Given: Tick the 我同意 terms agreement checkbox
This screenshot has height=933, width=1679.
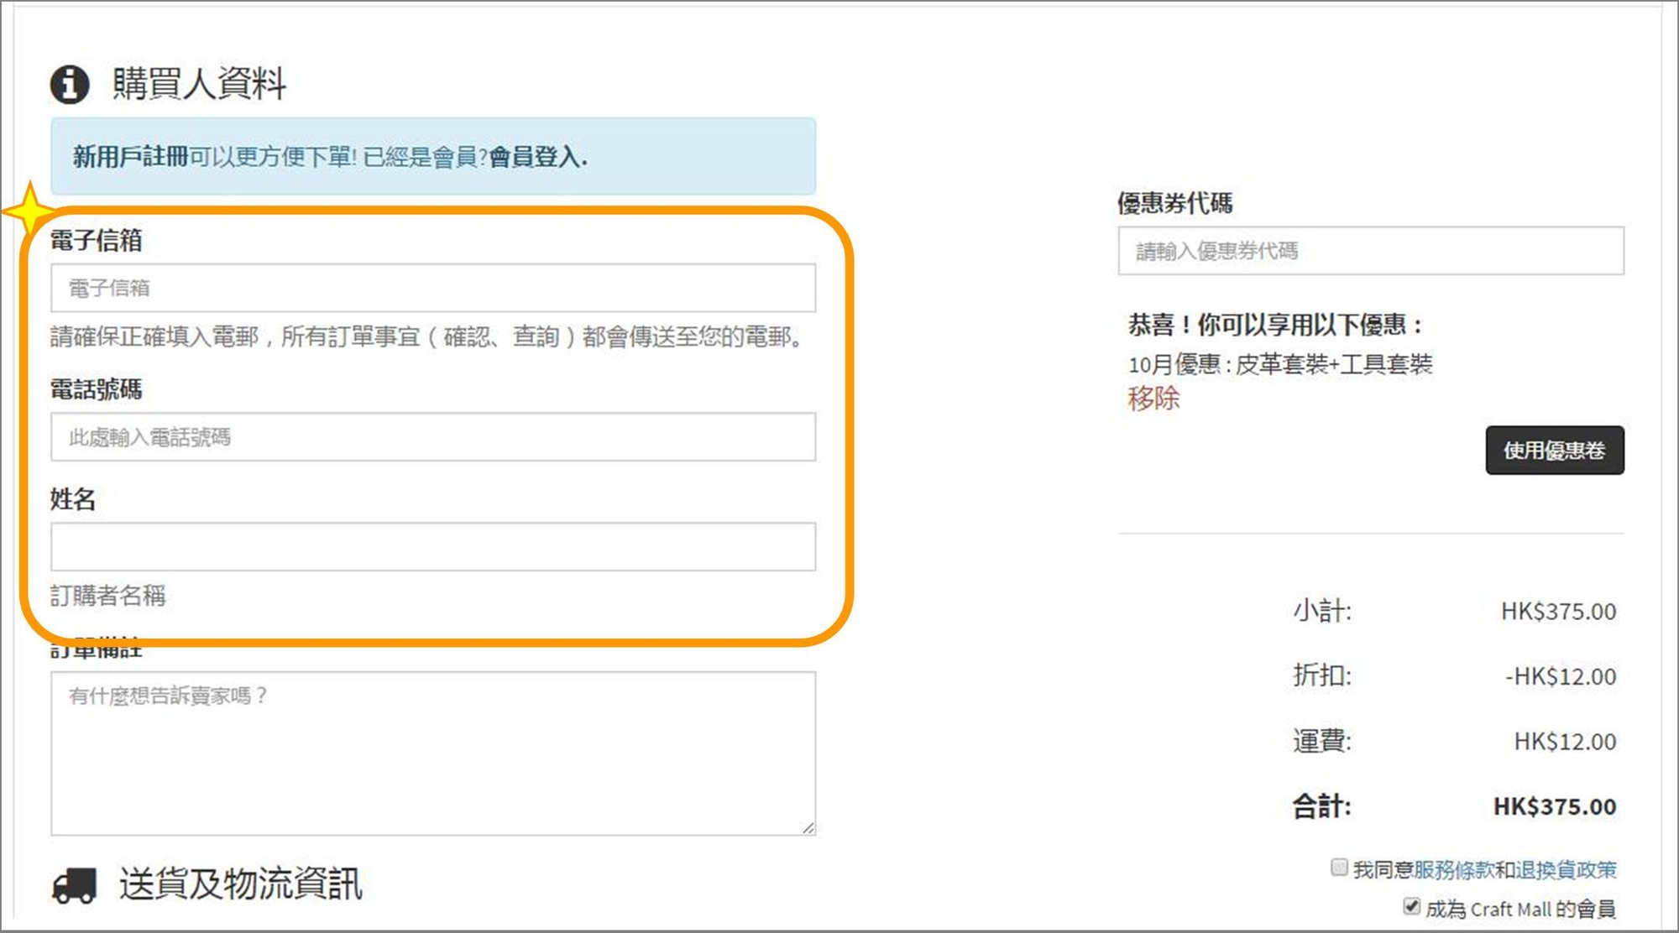Looking at the screenshot, I should 1339,867.
